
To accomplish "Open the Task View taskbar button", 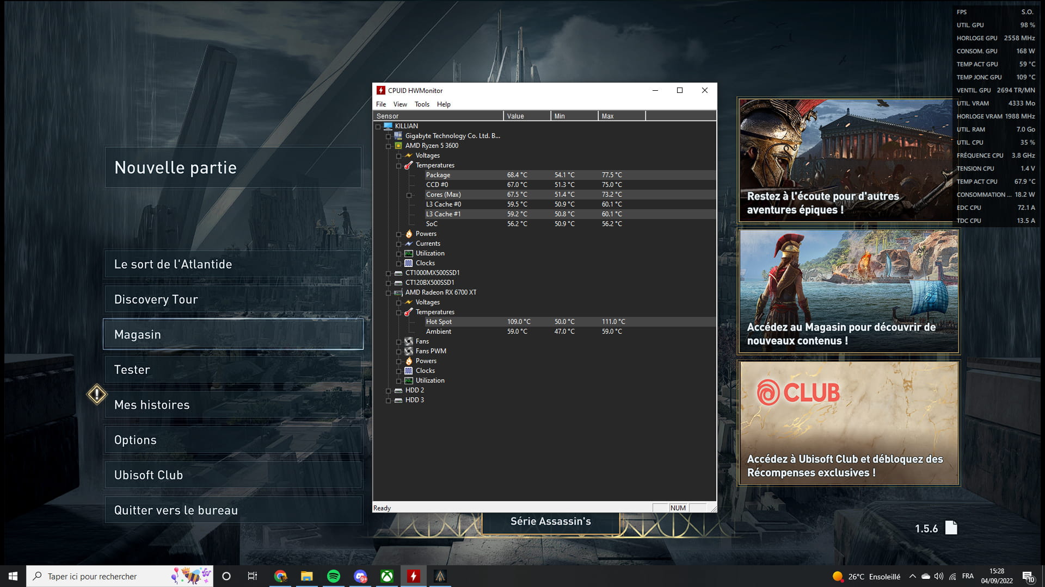I will pyautogui.click(x=253, y=576).
